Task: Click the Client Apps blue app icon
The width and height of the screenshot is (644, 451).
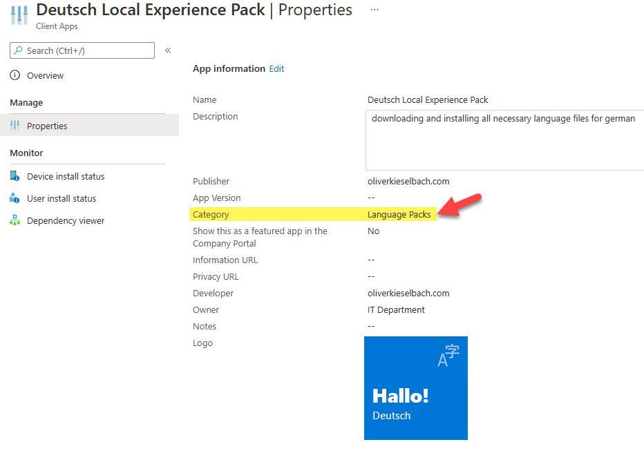Action: [19, 16]
